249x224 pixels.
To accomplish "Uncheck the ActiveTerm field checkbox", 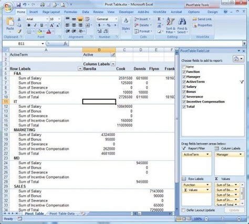I will click(x=184, y=82).
